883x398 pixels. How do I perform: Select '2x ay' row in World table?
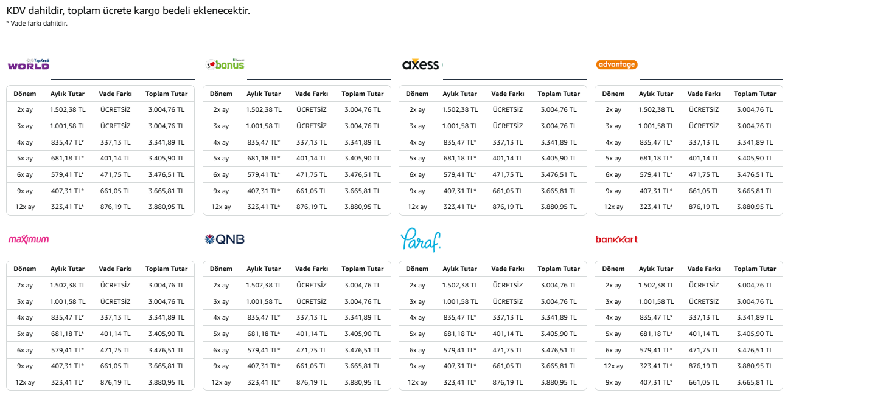[x=100, y=110]
